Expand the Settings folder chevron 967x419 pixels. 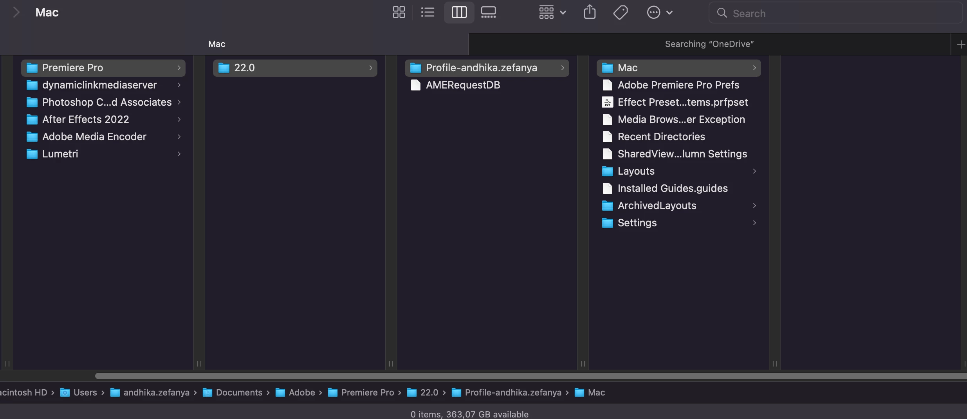754,223
